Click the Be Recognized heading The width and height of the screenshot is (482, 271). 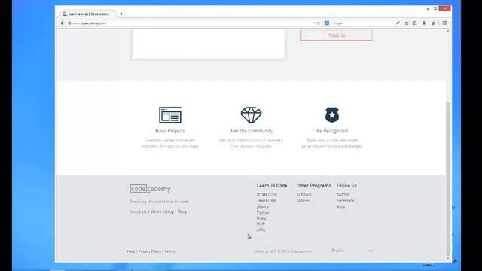[x=332, y=131]
